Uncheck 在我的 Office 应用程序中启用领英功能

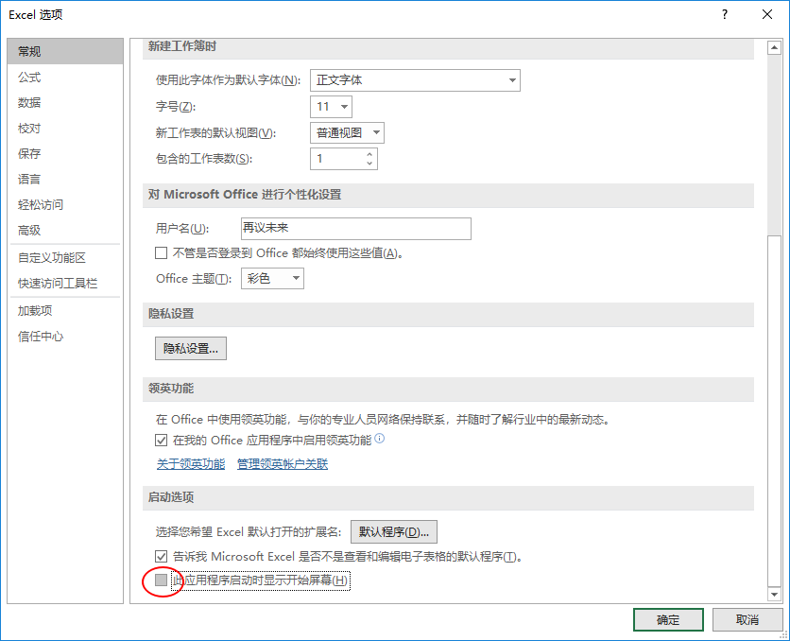click(x=161, y=441)
